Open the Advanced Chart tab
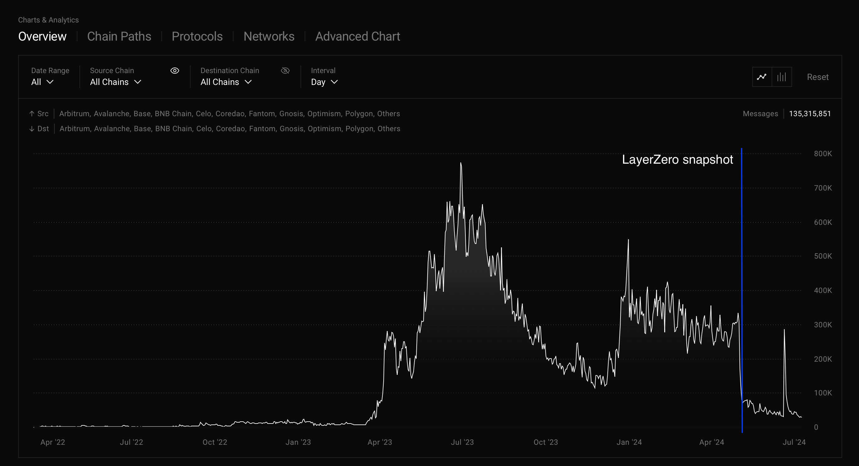This screenshot has width=859, height=466. [x=357, y=36]
